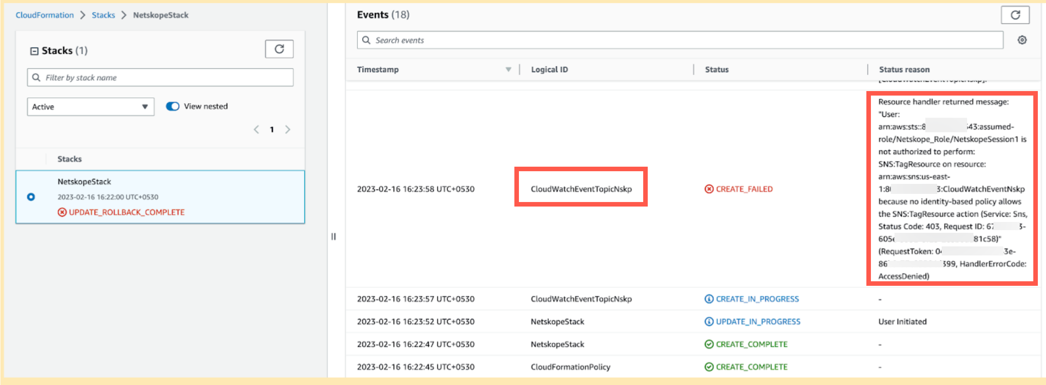Select page 1 in stacks pagination
Image resolution: width=1046 pixels, height=385 pixels.
tap(272, 130)
